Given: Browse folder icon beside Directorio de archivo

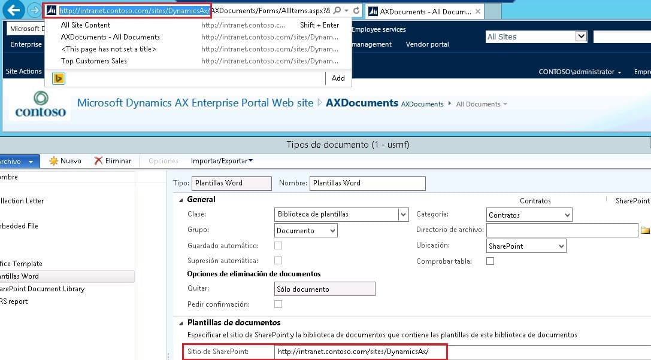Looking at the screenshot, I should (x=645, y=230).
